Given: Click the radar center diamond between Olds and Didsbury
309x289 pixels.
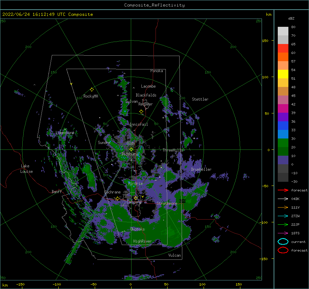Looking at the screenshot, I should click(131, 149).
